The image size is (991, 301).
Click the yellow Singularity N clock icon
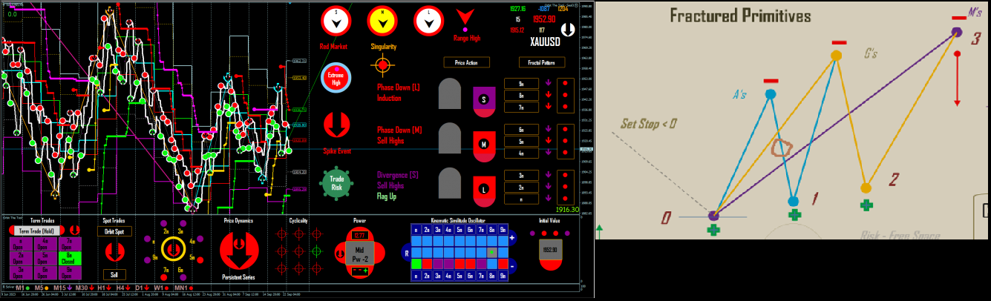(x=382, y=21)
